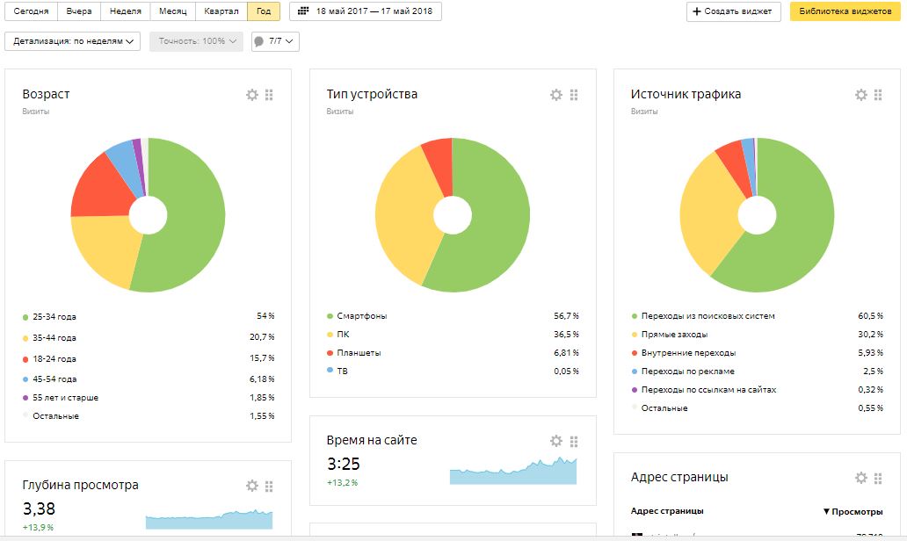Click the Тип устройства pie chart
Viewport: 907px width, 541px height.
coord(453,215)
